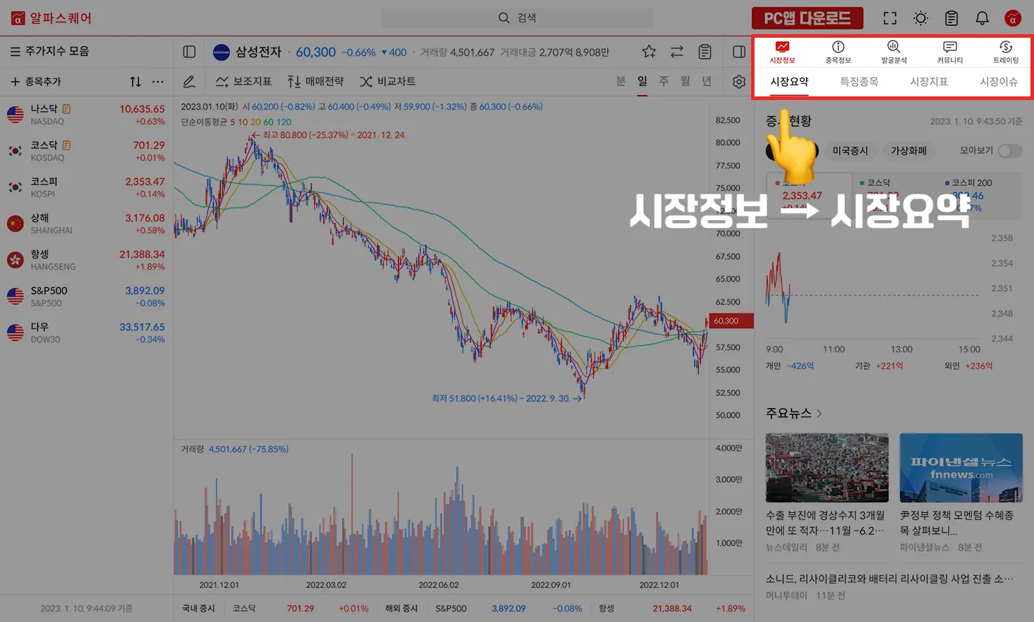Viewport: 1034px width, 622px height.
Task: Select the 코스닥 index row
Action: (87, 151)
